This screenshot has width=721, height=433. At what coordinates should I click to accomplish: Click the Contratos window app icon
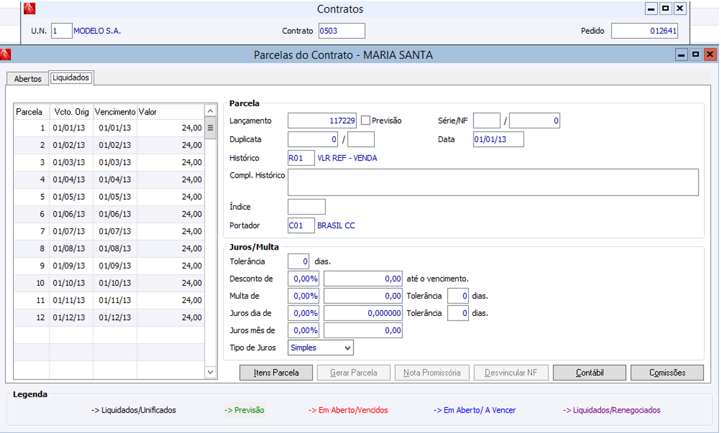click(29, 9)
